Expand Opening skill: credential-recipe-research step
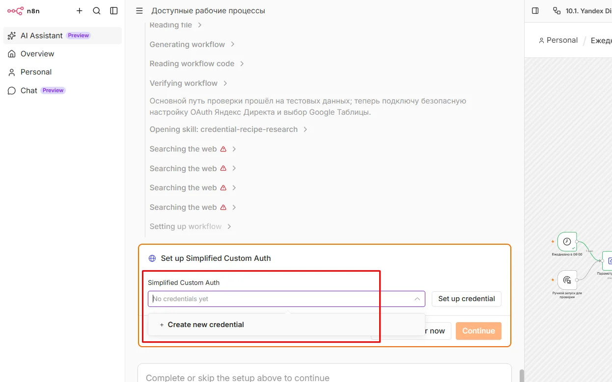The image size is (612, 382). (228, 129)
